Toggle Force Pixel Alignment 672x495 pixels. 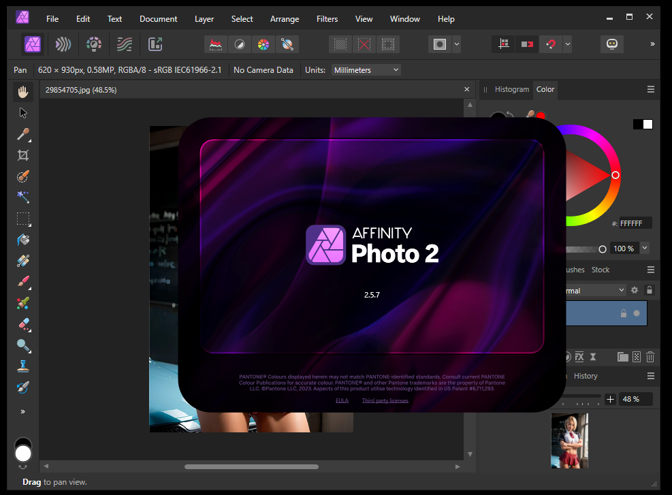[504, 44]
